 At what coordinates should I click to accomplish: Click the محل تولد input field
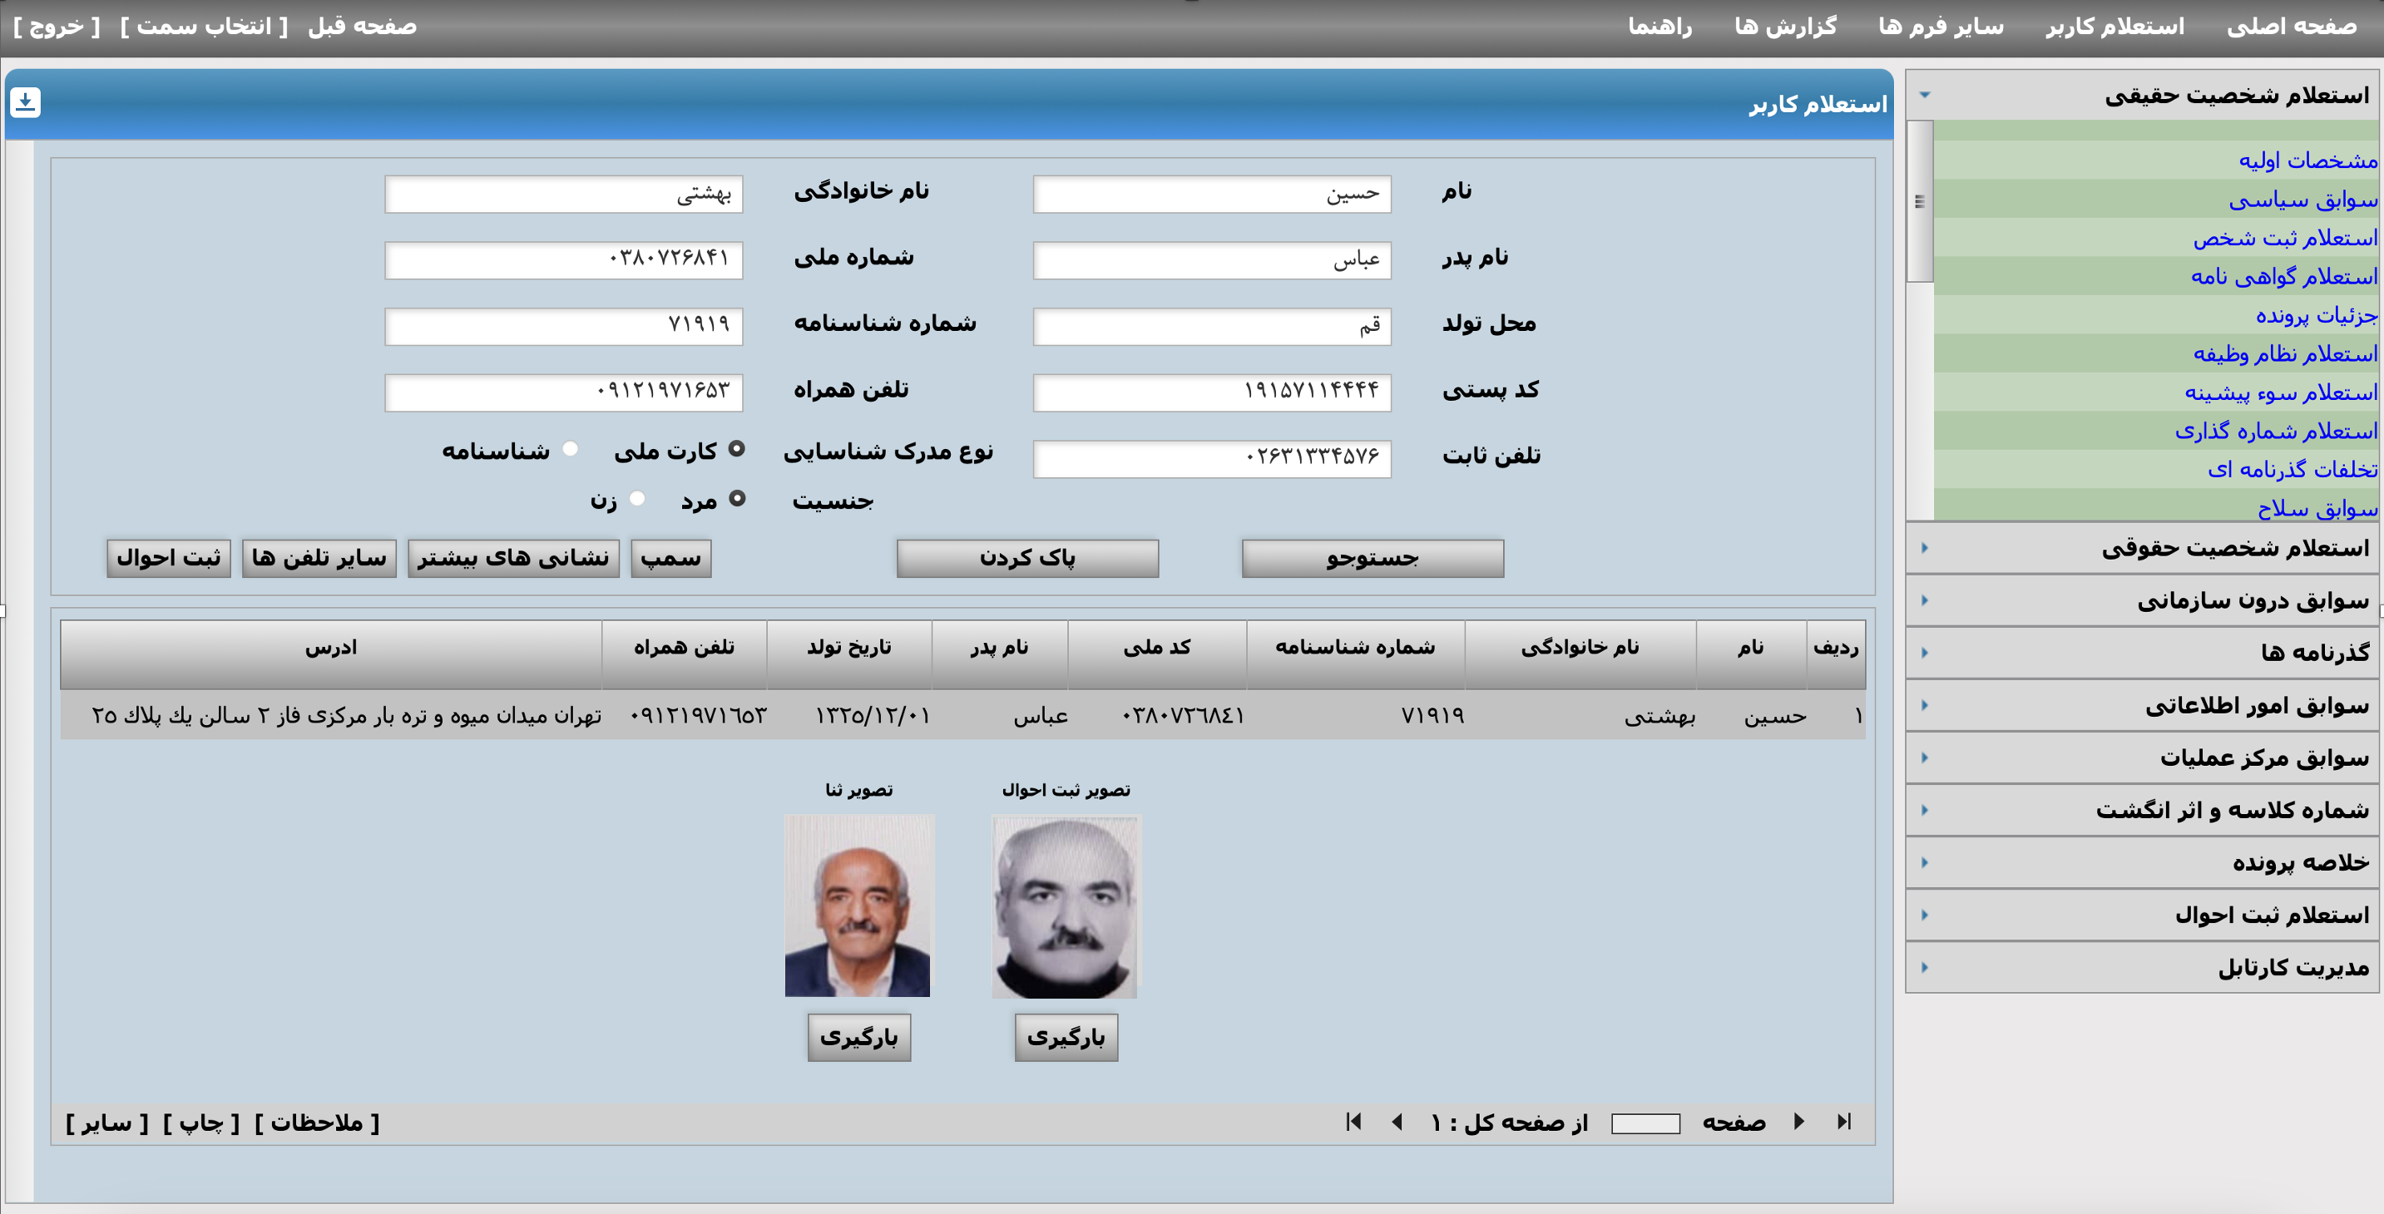pos(1212,327)
